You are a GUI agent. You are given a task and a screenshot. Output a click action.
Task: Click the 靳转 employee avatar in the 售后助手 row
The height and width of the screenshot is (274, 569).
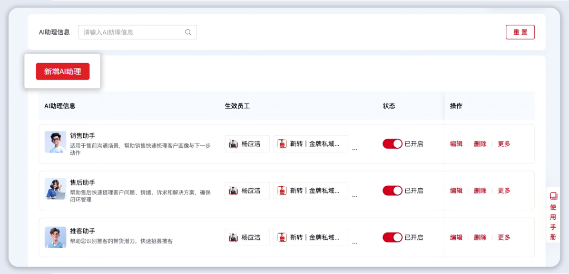[282, 190]
